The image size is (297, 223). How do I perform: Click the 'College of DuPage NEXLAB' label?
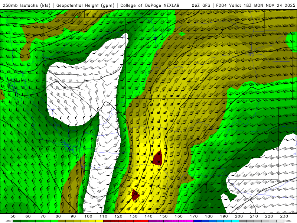[x=150, y=6]
